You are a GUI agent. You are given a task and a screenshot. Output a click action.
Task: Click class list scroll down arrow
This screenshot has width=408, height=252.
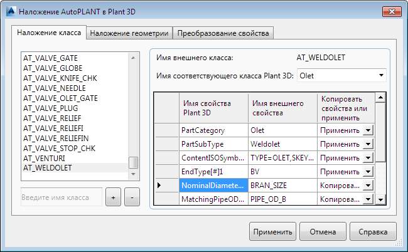[x=133, y=174]
